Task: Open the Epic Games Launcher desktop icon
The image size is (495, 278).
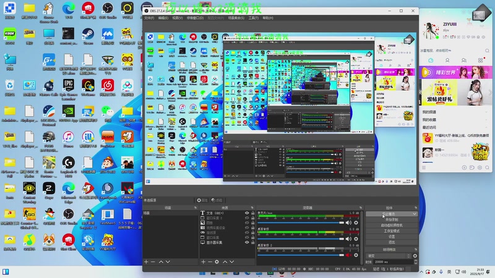Action: [69, 89]
